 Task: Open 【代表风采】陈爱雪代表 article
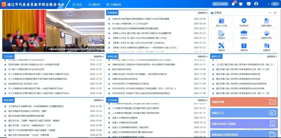[x=36, y=106]
